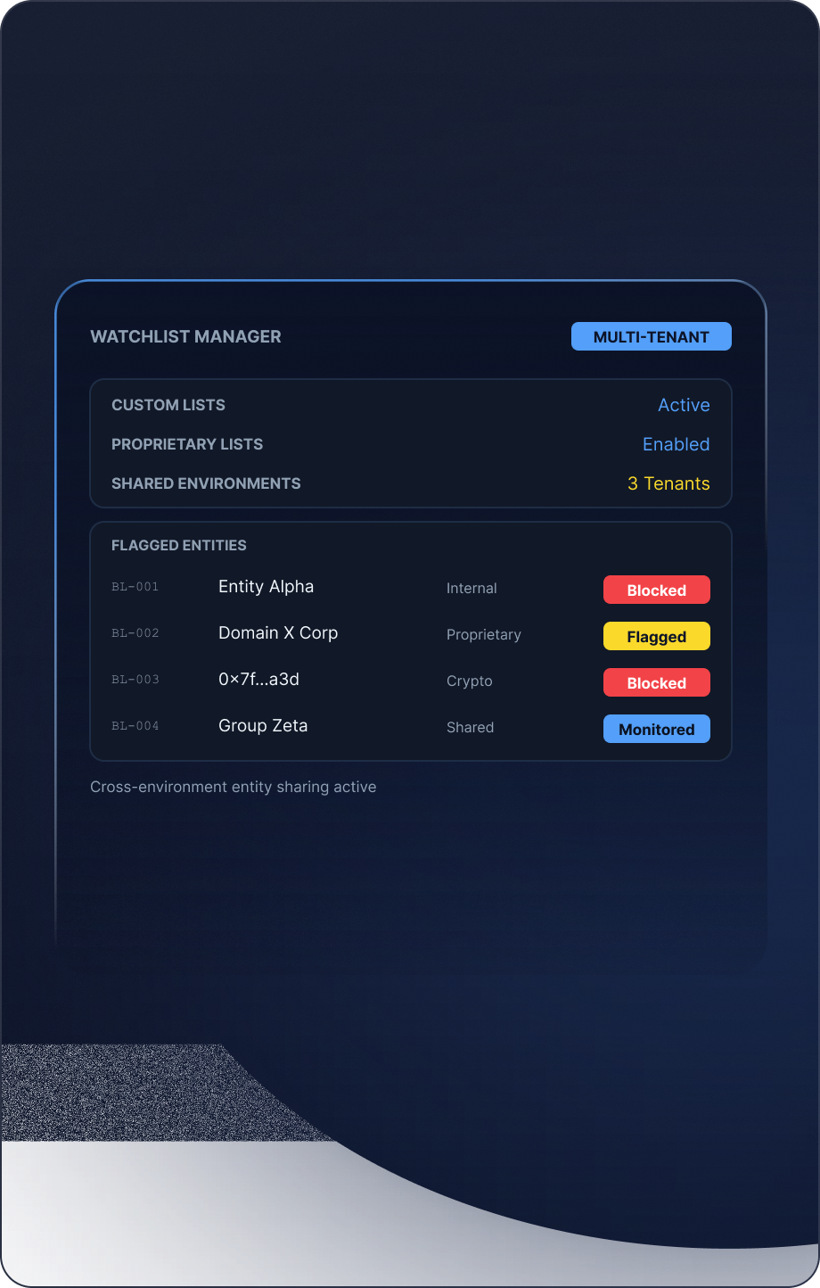The height and width of the screenshot is (1288, 820).
Task: Click the Monitored badge for Group Zeta
Action: pos(657,729)
